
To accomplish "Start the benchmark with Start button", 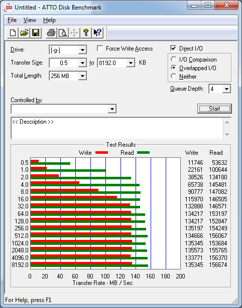I will [x=214, y=109].
